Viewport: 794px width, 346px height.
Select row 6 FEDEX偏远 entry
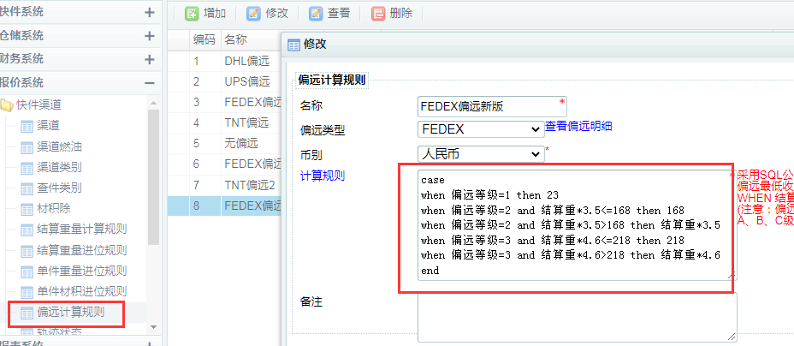(225, 164)
